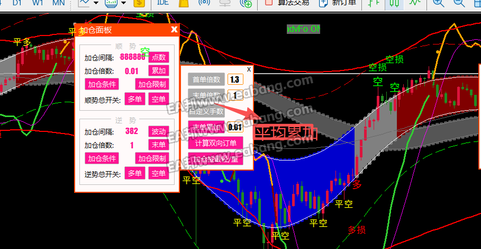Click the zoom in magnifier icon
The width and height of the screenshot is (481, 249).
click(x=438, y=3)
